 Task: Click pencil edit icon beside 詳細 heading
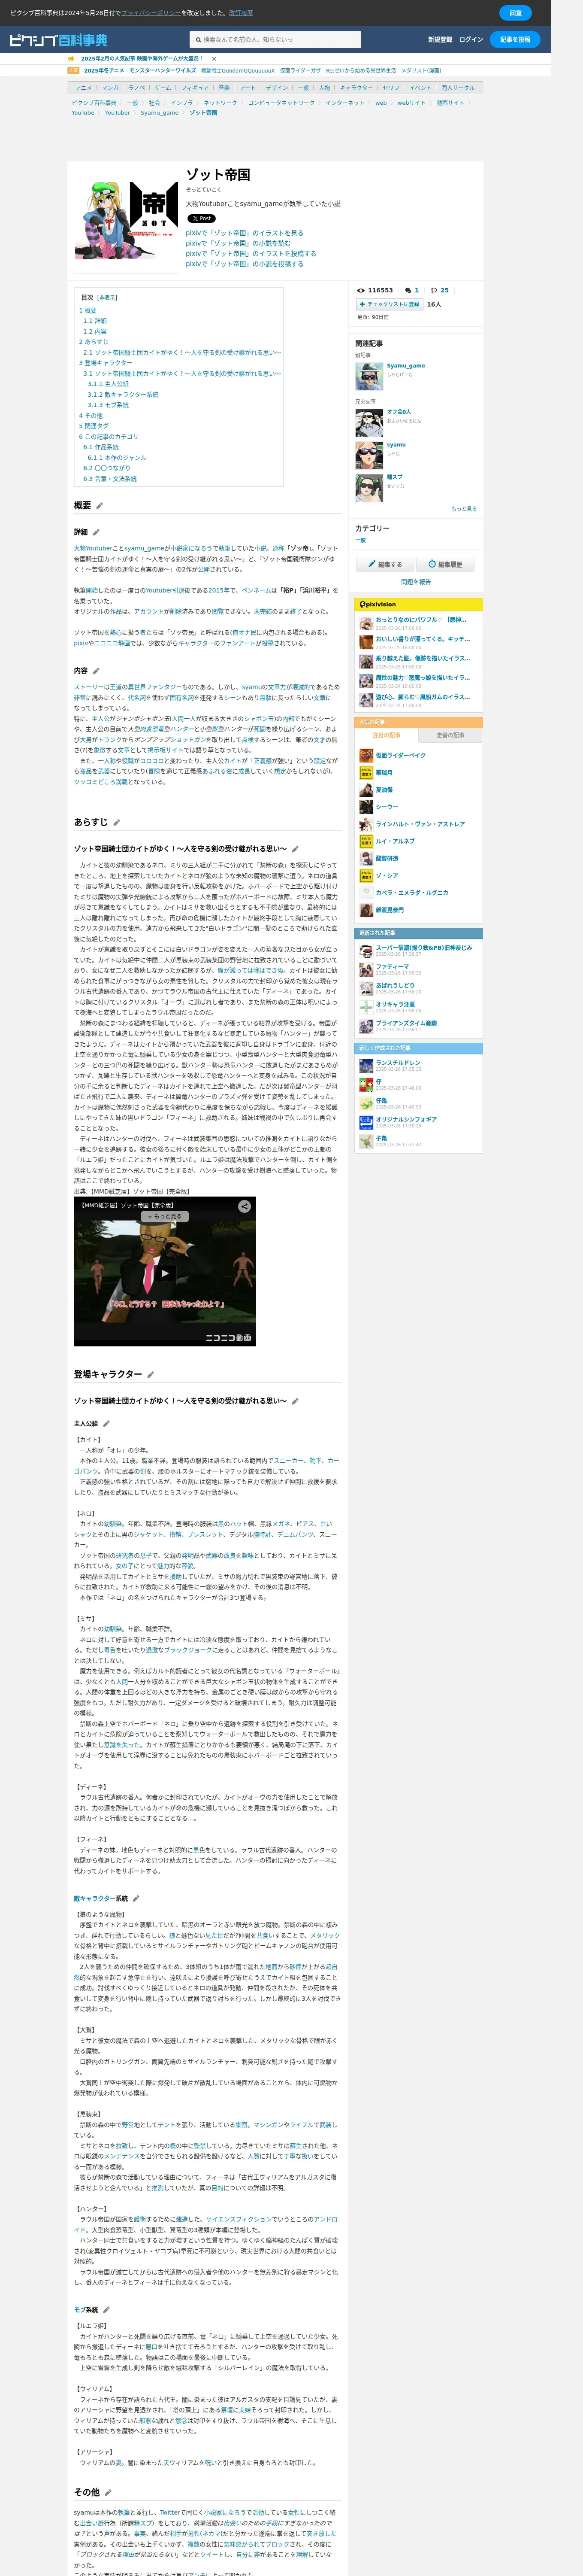97,533
